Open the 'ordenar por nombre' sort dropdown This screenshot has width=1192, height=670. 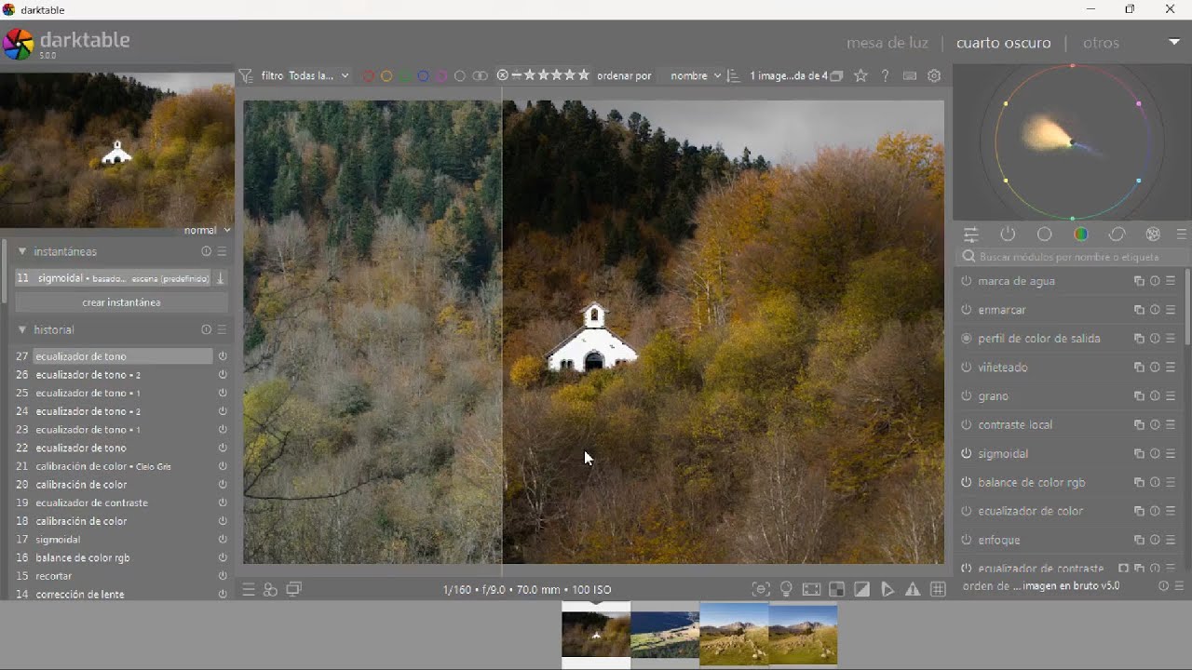(695, 76)
